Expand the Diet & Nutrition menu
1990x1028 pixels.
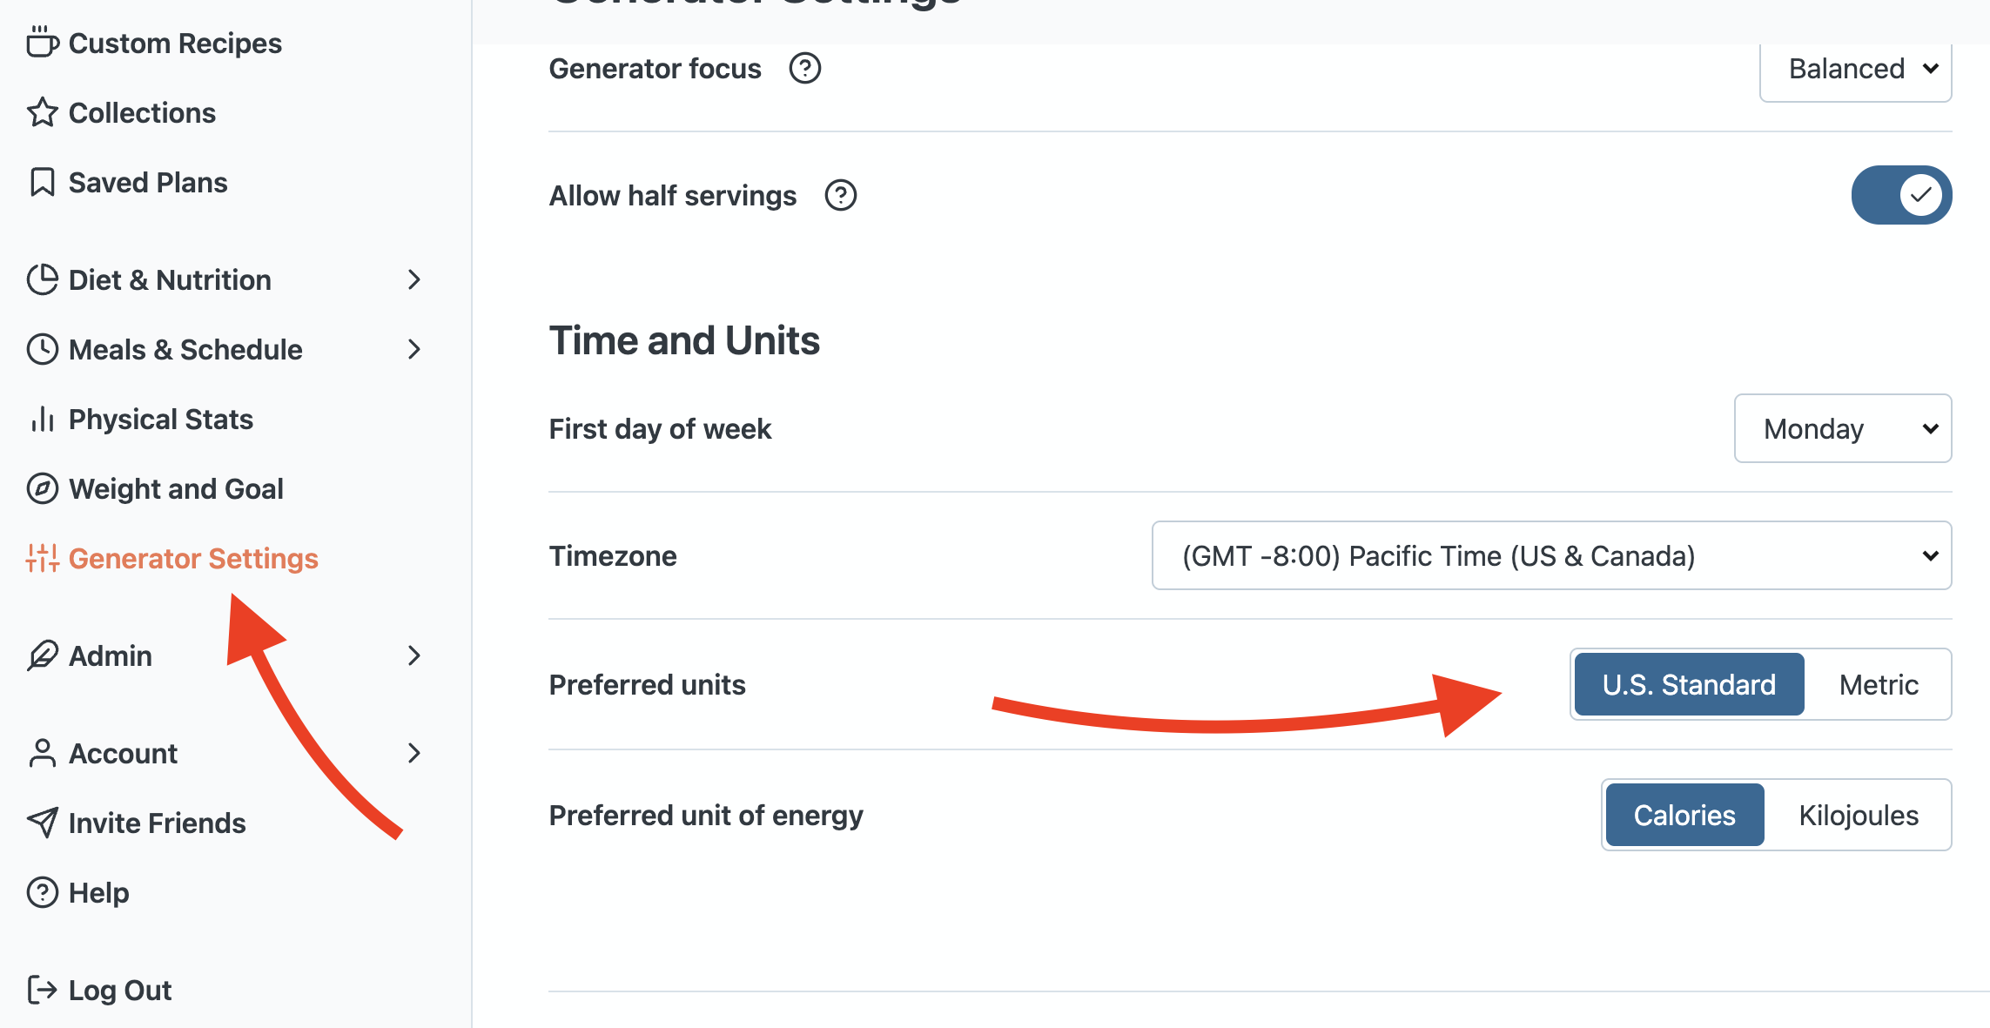[x=224, y=279]
